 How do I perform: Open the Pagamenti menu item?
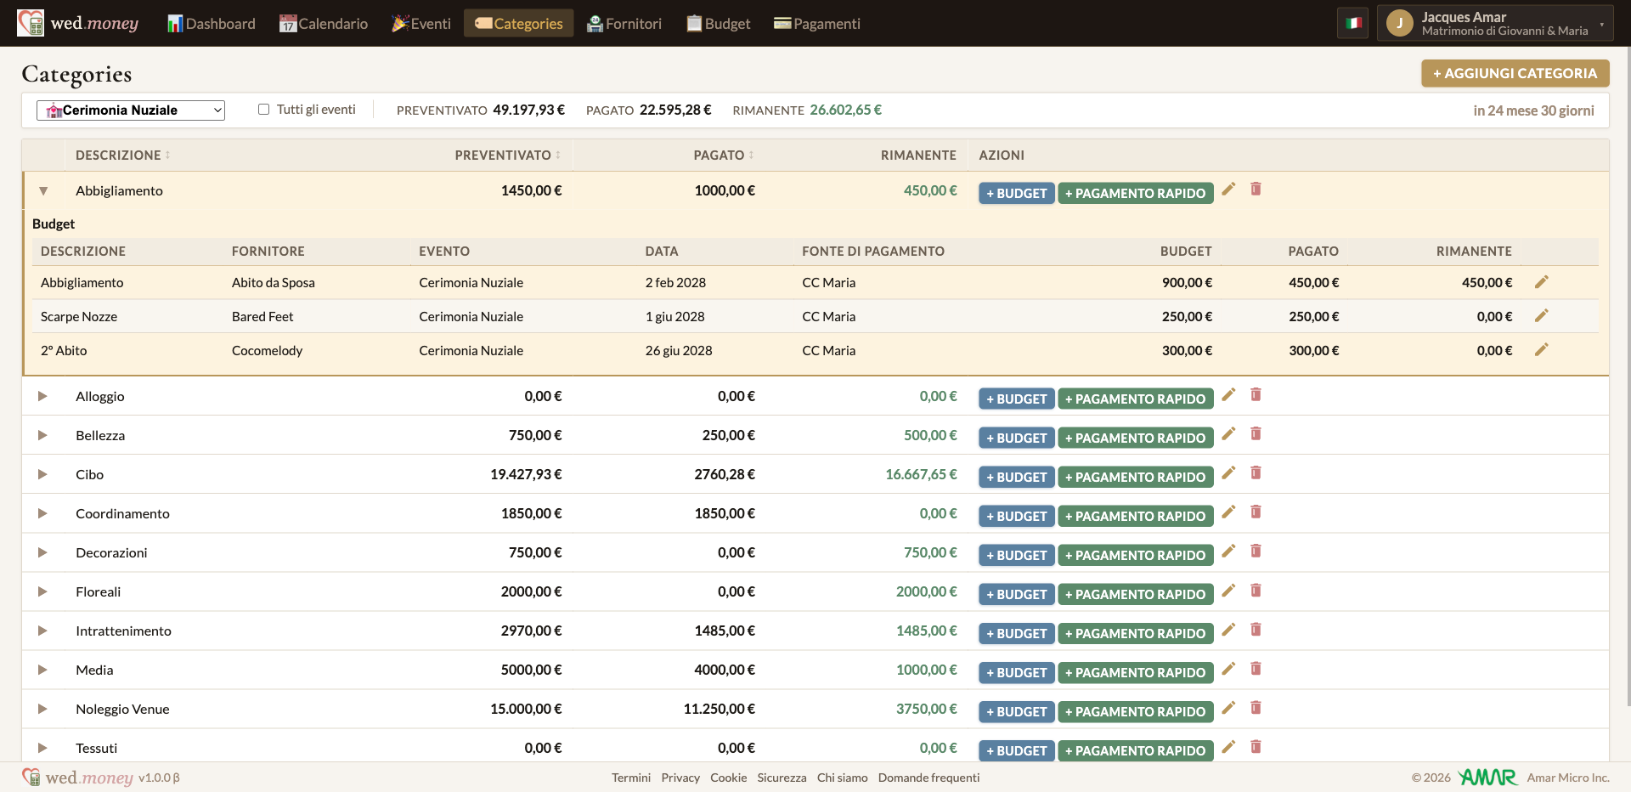tap(816, 24)
